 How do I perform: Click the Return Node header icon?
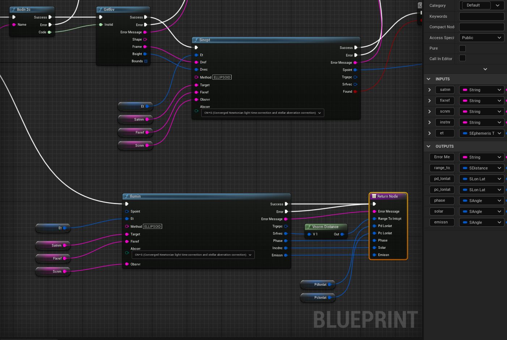click(374, 196)
